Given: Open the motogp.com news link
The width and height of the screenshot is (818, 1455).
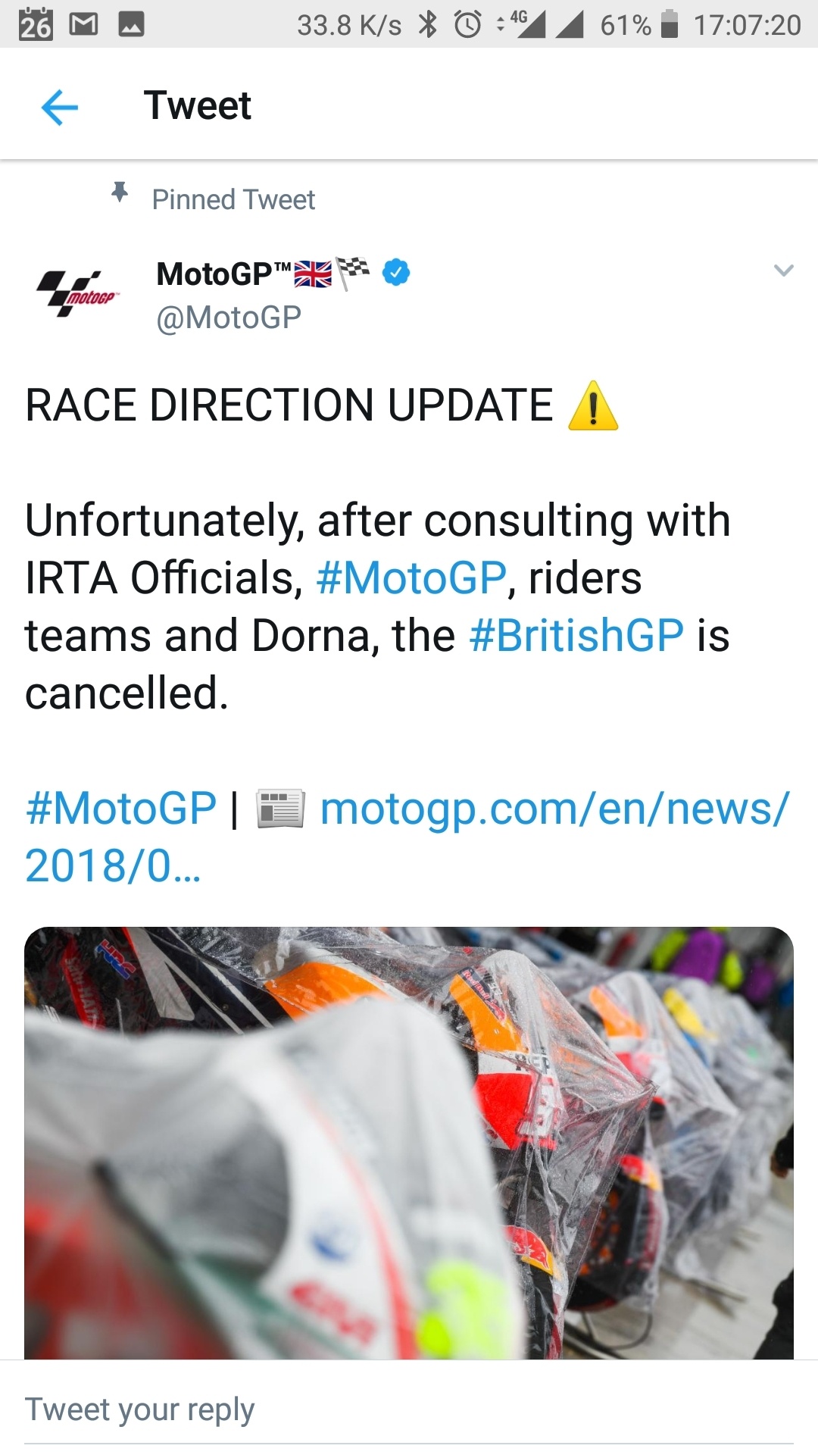Looking at the screenshot, I should [553, 809].
